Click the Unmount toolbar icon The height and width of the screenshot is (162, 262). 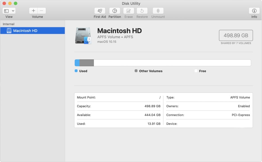click(158, 11)
